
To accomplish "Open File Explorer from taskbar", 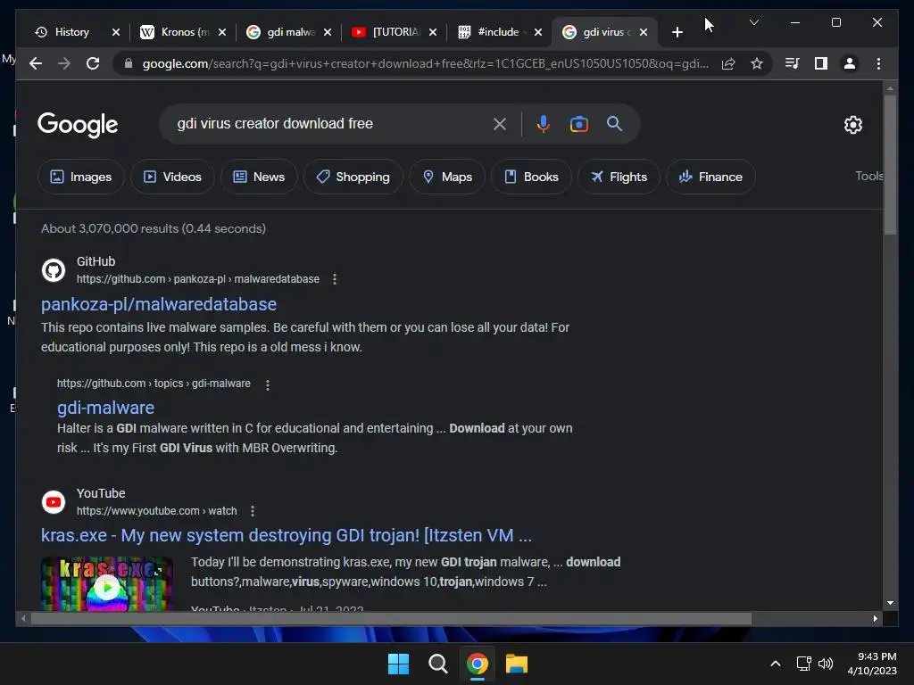I will point(517,664).
